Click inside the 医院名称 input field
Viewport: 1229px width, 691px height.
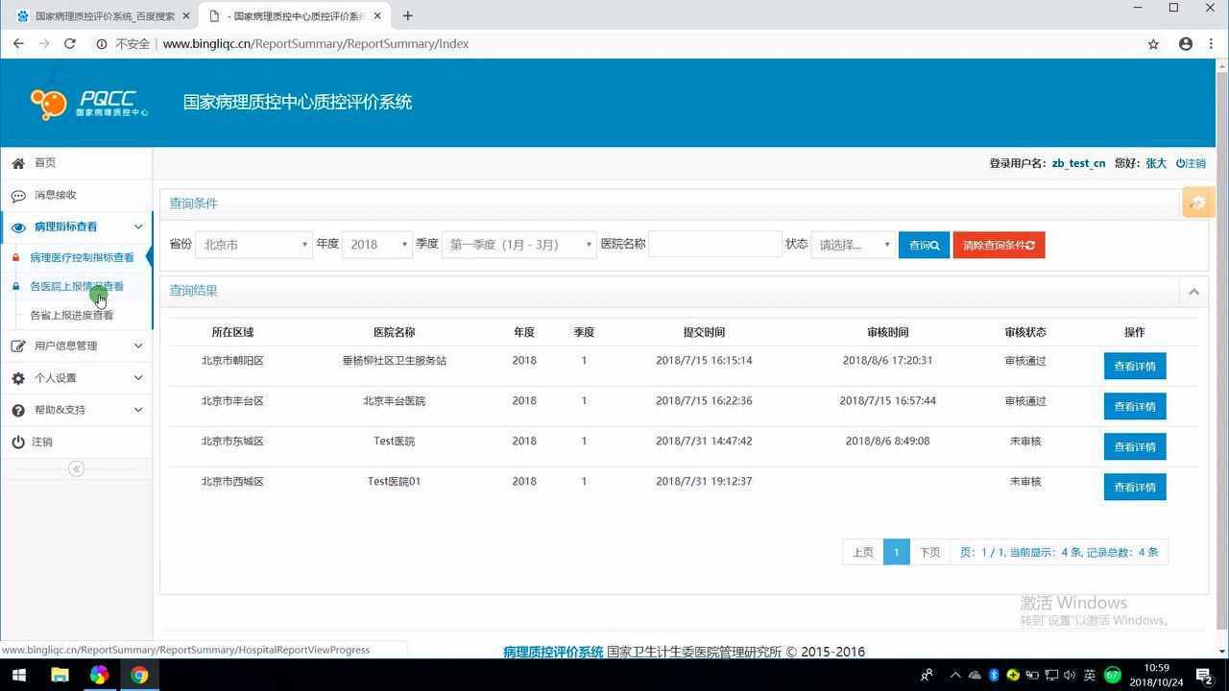coord(715,244)
